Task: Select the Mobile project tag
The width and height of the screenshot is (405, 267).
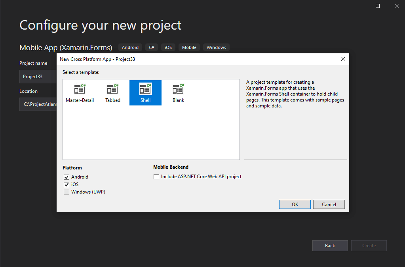Action: pos(189,47)
